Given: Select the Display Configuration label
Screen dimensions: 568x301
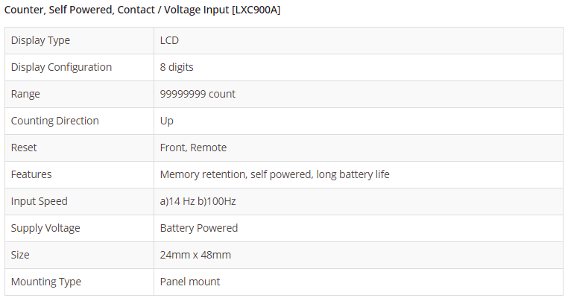Looking at the screenshot, I should 61,67.
